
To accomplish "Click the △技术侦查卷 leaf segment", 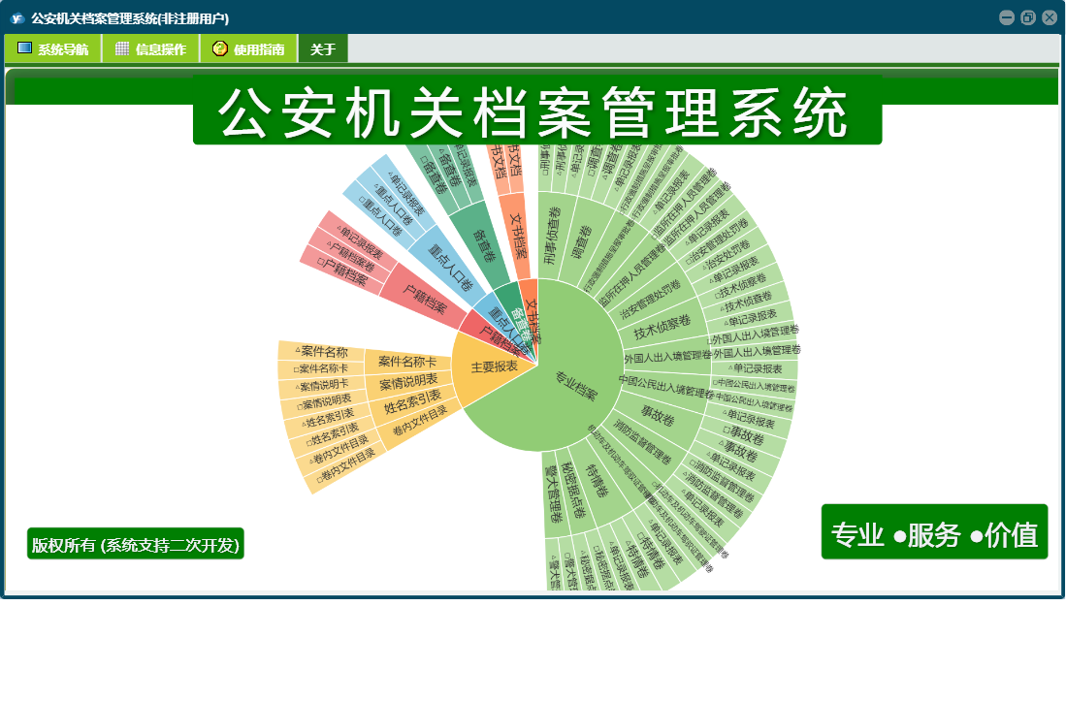I will pos(747,302).
